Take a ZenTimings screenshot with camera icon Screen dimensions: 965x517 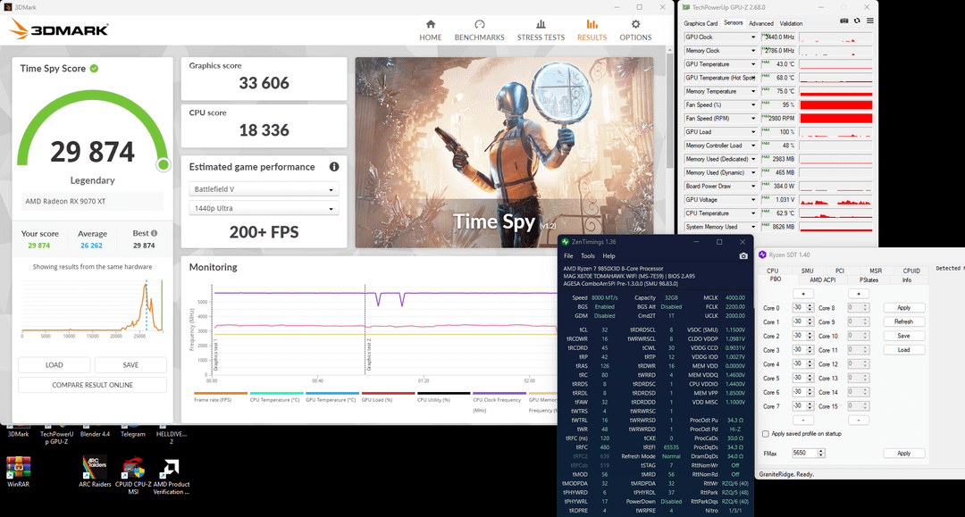pos(743,256)
